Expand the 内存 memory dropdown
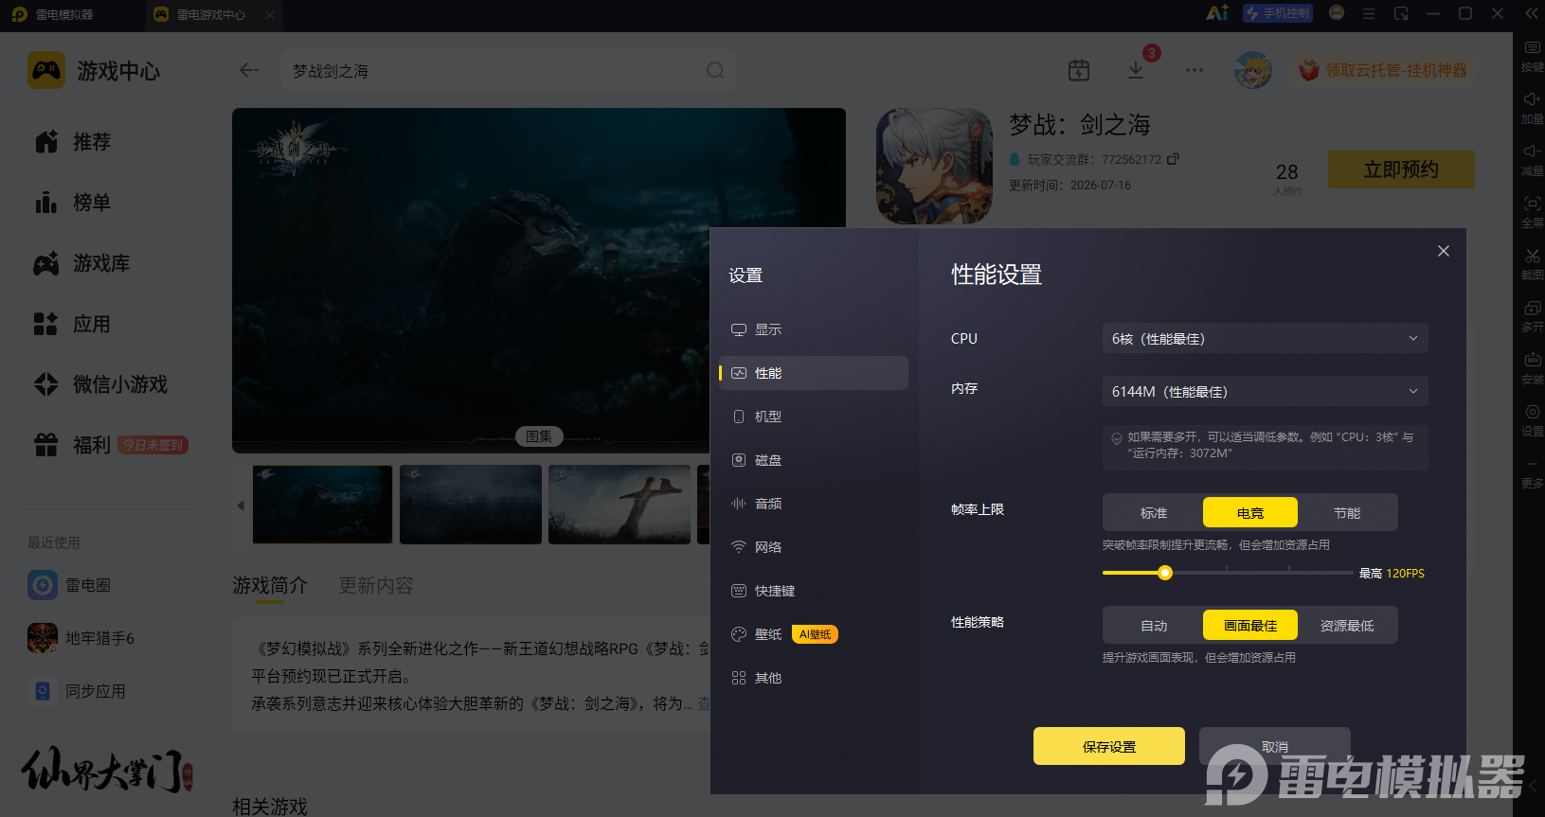This screenshot has width=1545, height=817. pos(1265,391)
